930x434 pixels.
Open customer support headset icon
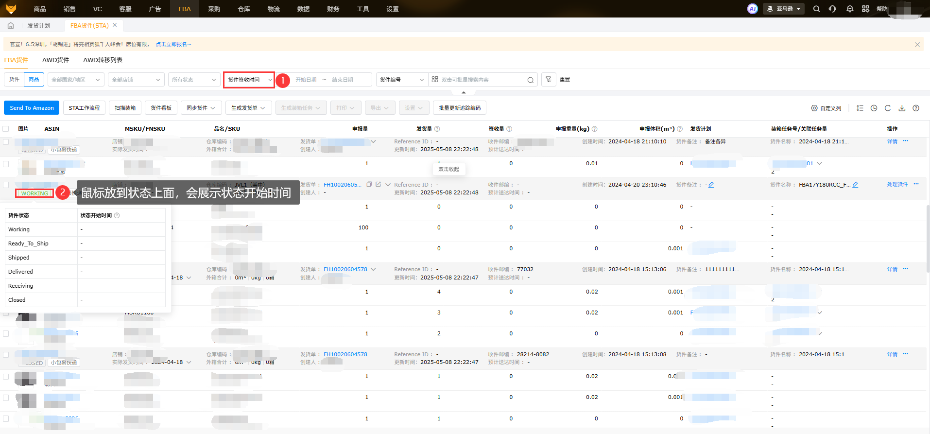pyautogui.click(x=832, y=9)
